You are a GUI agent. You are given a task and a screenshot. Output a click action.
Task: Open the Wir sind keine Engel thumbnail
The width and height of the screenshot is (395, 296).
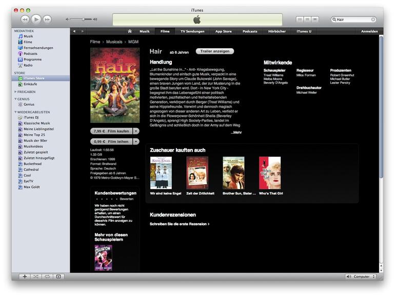(161, 173)
